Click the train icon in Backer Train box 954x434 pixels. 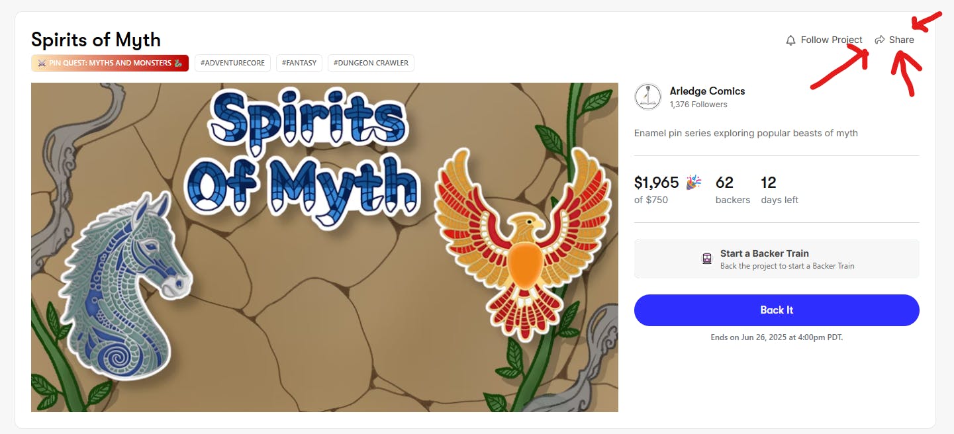point(707,259)
